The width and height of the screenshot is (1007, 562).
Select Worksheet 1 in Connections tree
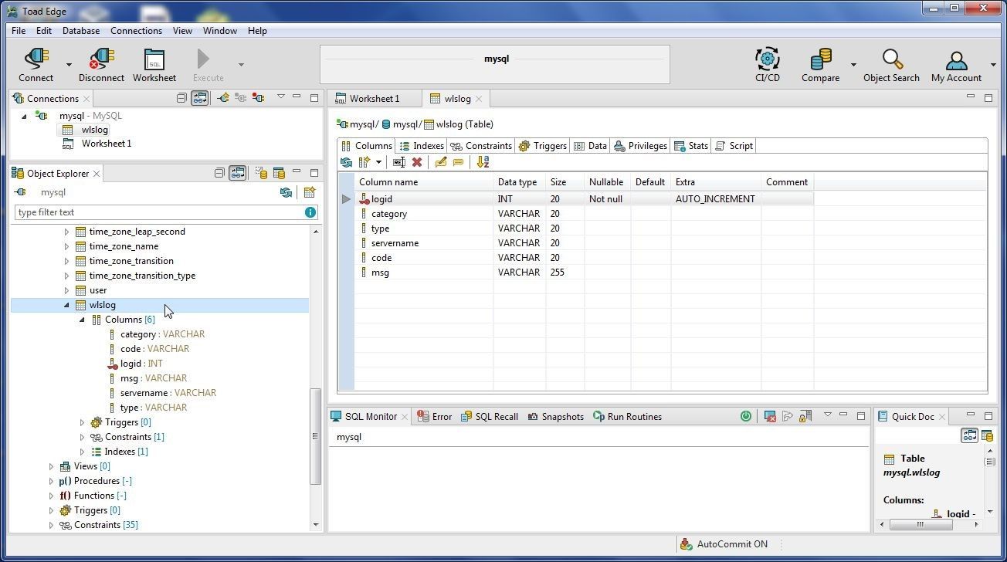pos(107,144)
